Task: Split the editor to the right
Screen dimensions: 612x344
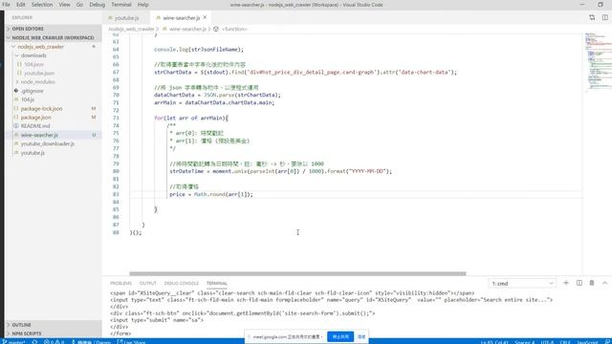Action: [605, 17]
